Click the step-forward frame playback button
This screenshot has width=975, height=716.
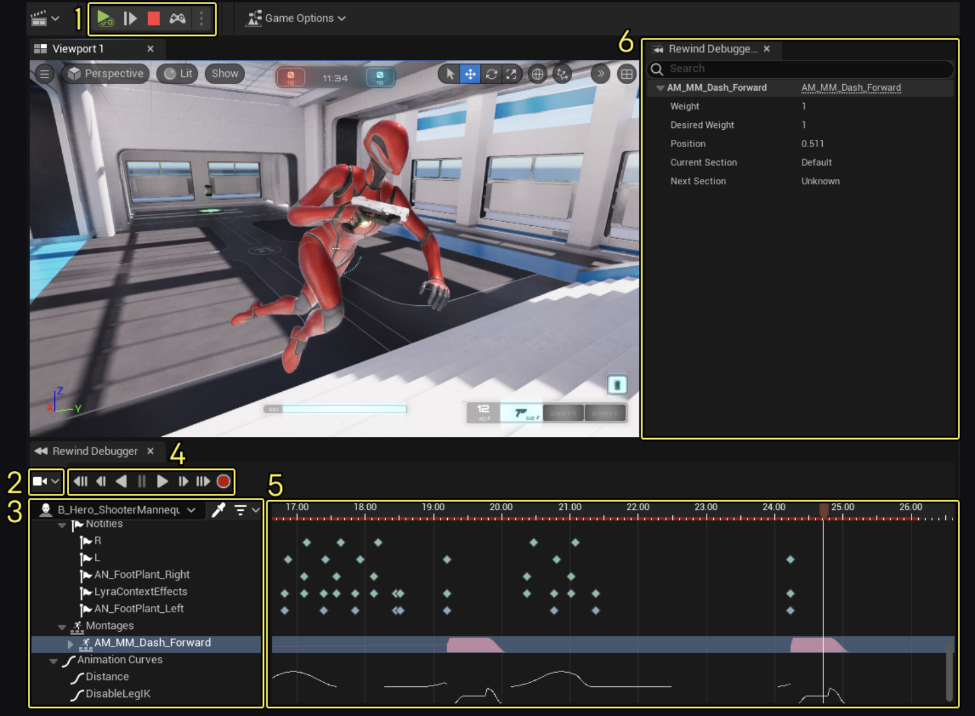point(183,481)
